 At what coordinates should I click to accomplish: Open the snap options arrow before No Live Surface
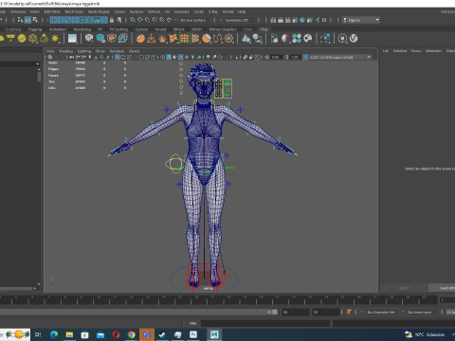[175, 20]
